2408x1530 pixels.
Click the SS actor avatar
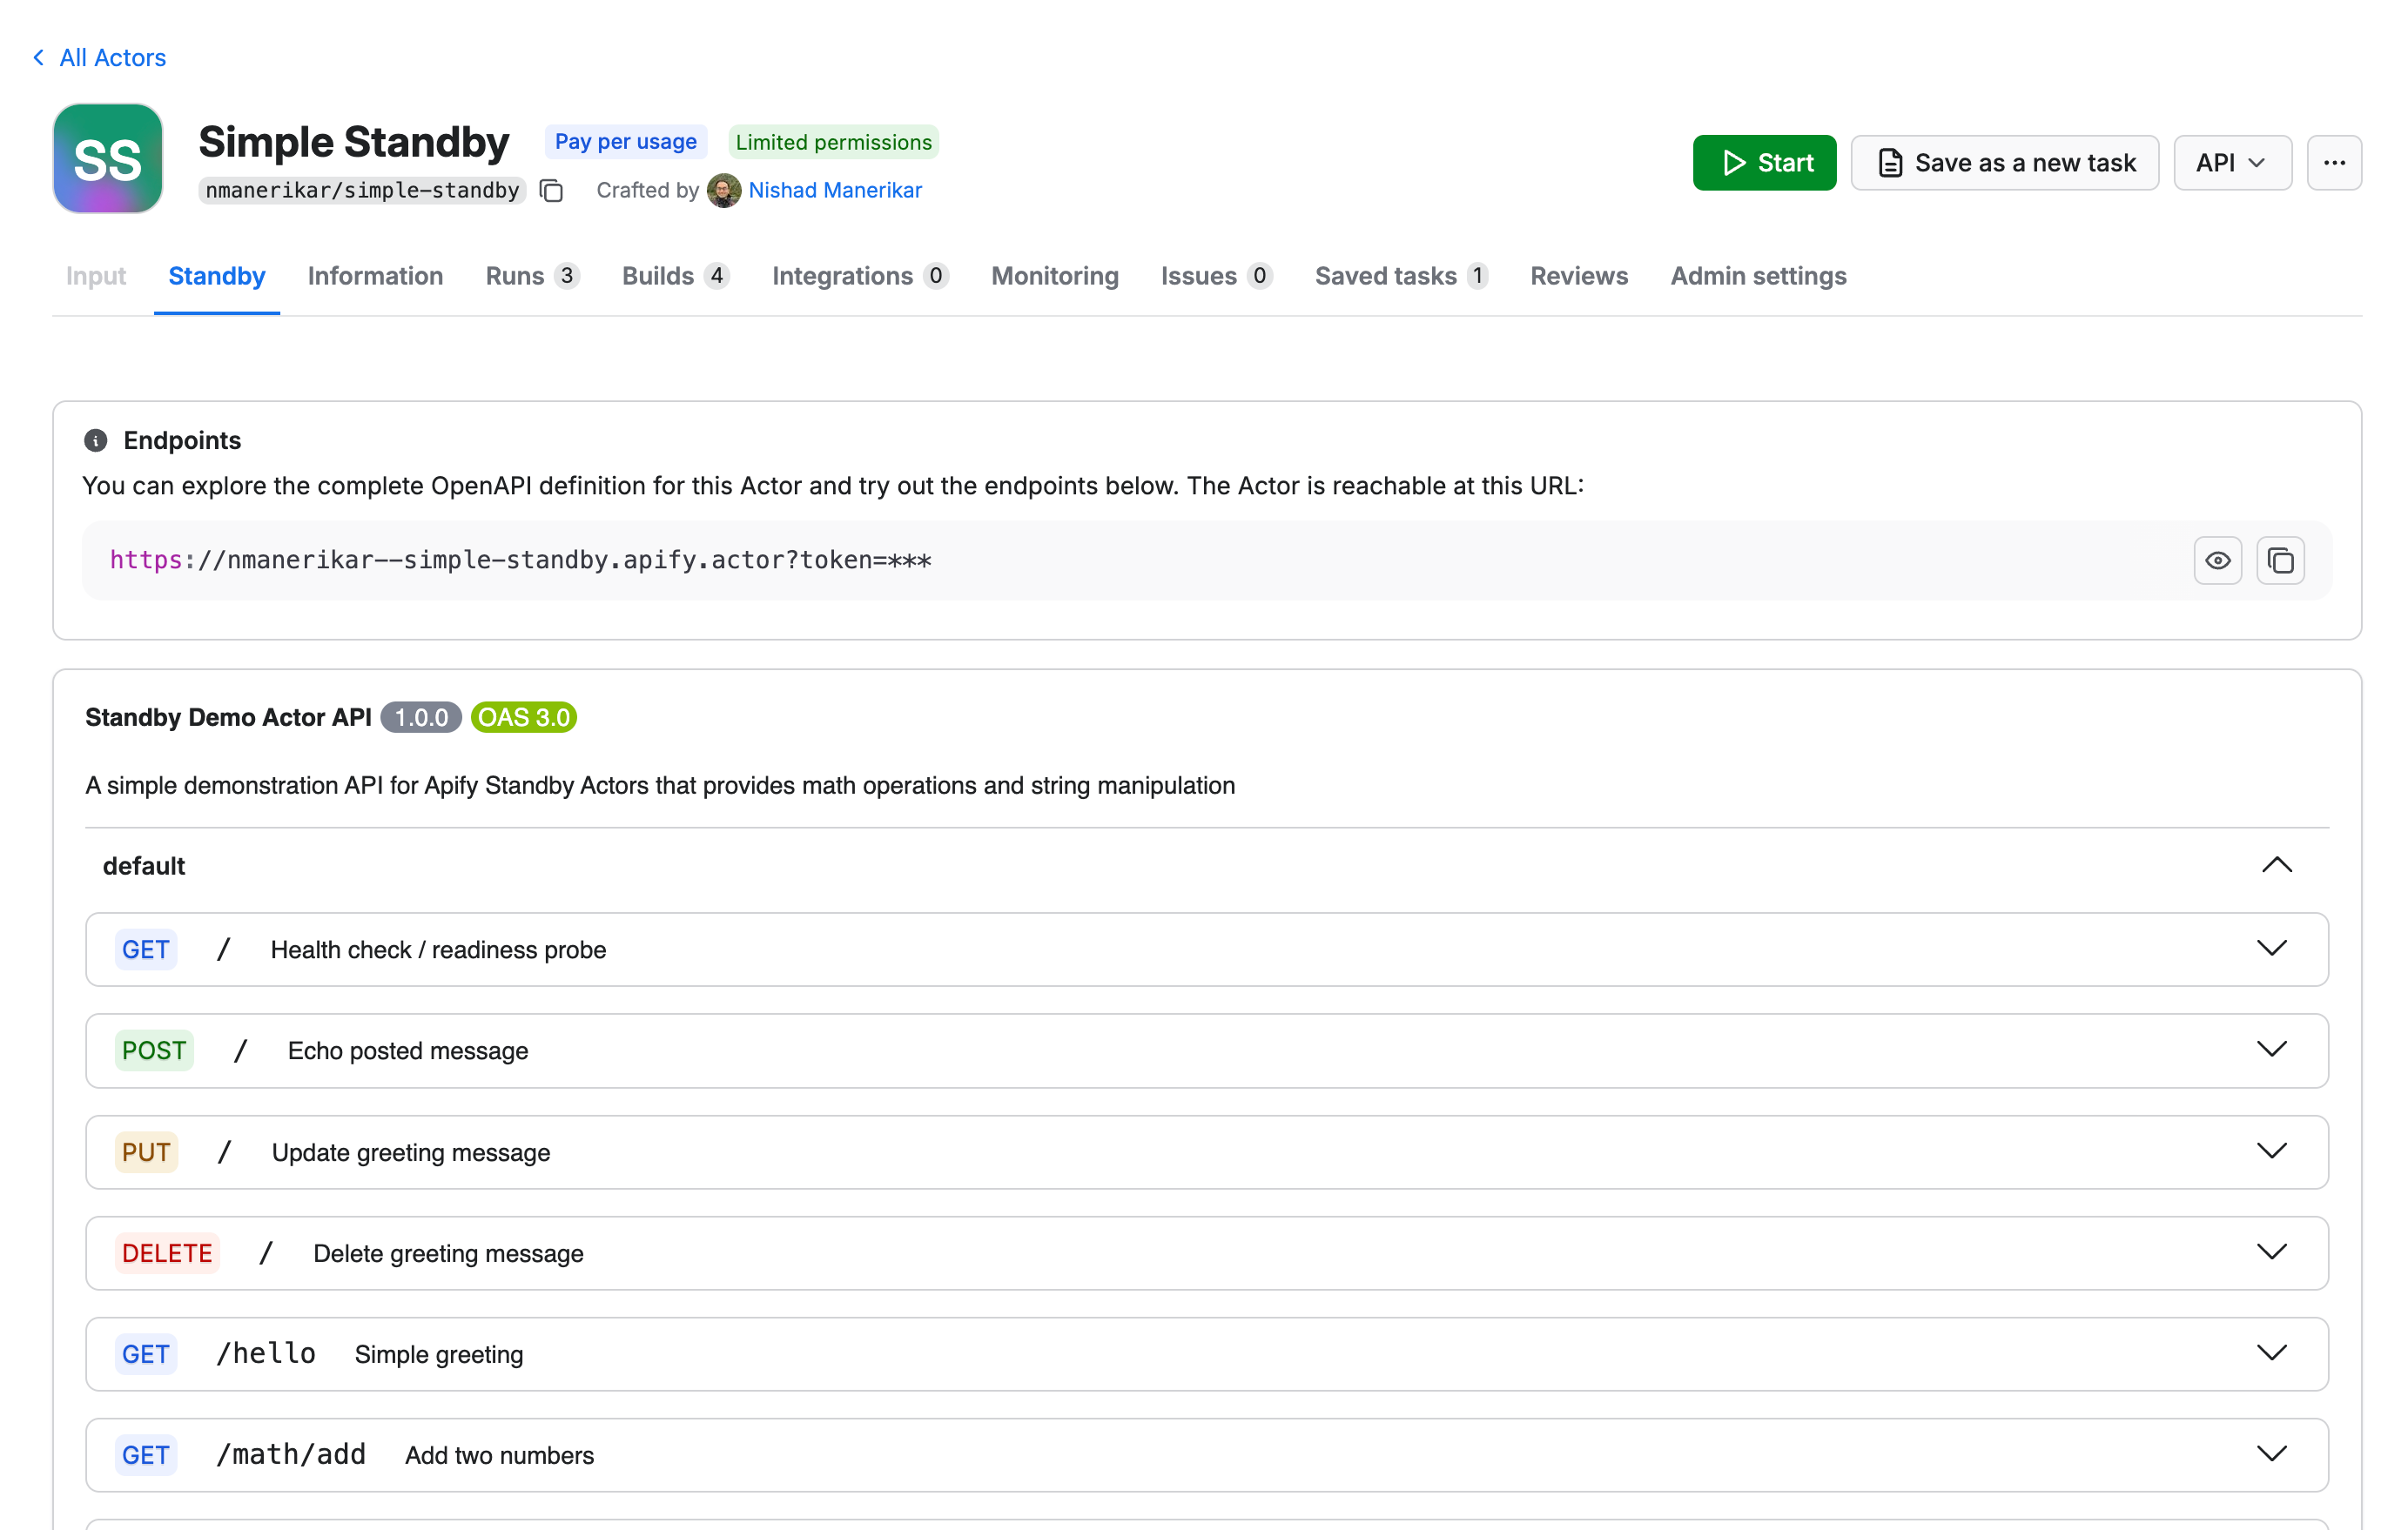tap(107, 158)
